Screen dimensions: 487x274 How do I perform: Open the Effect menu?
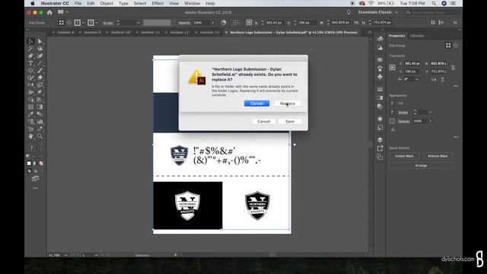158,3
